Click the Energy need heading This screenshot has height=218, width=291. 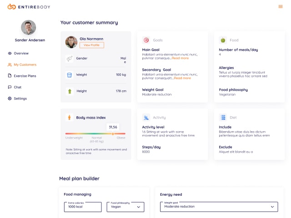point(171,194)
